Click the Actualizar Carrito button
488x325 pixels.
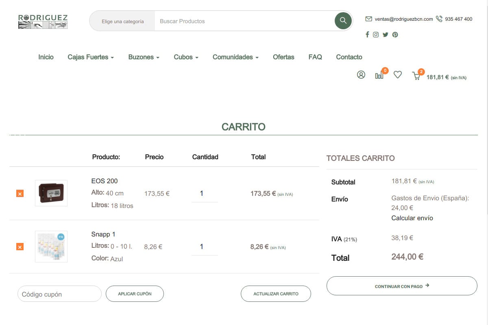tap(276, 294)
